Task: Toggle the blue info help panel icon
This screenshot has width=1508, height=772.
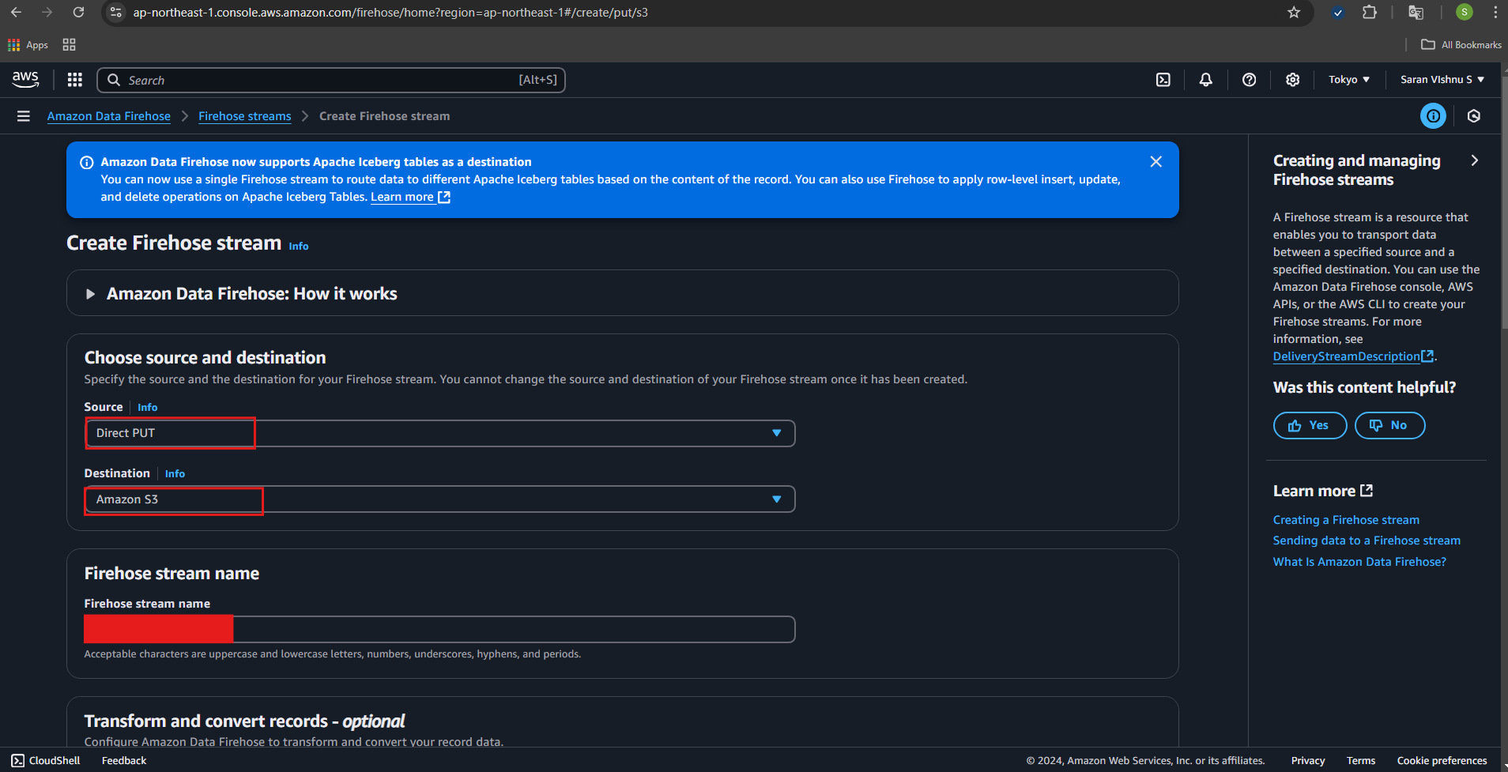Action: [x=1433, y=116]
